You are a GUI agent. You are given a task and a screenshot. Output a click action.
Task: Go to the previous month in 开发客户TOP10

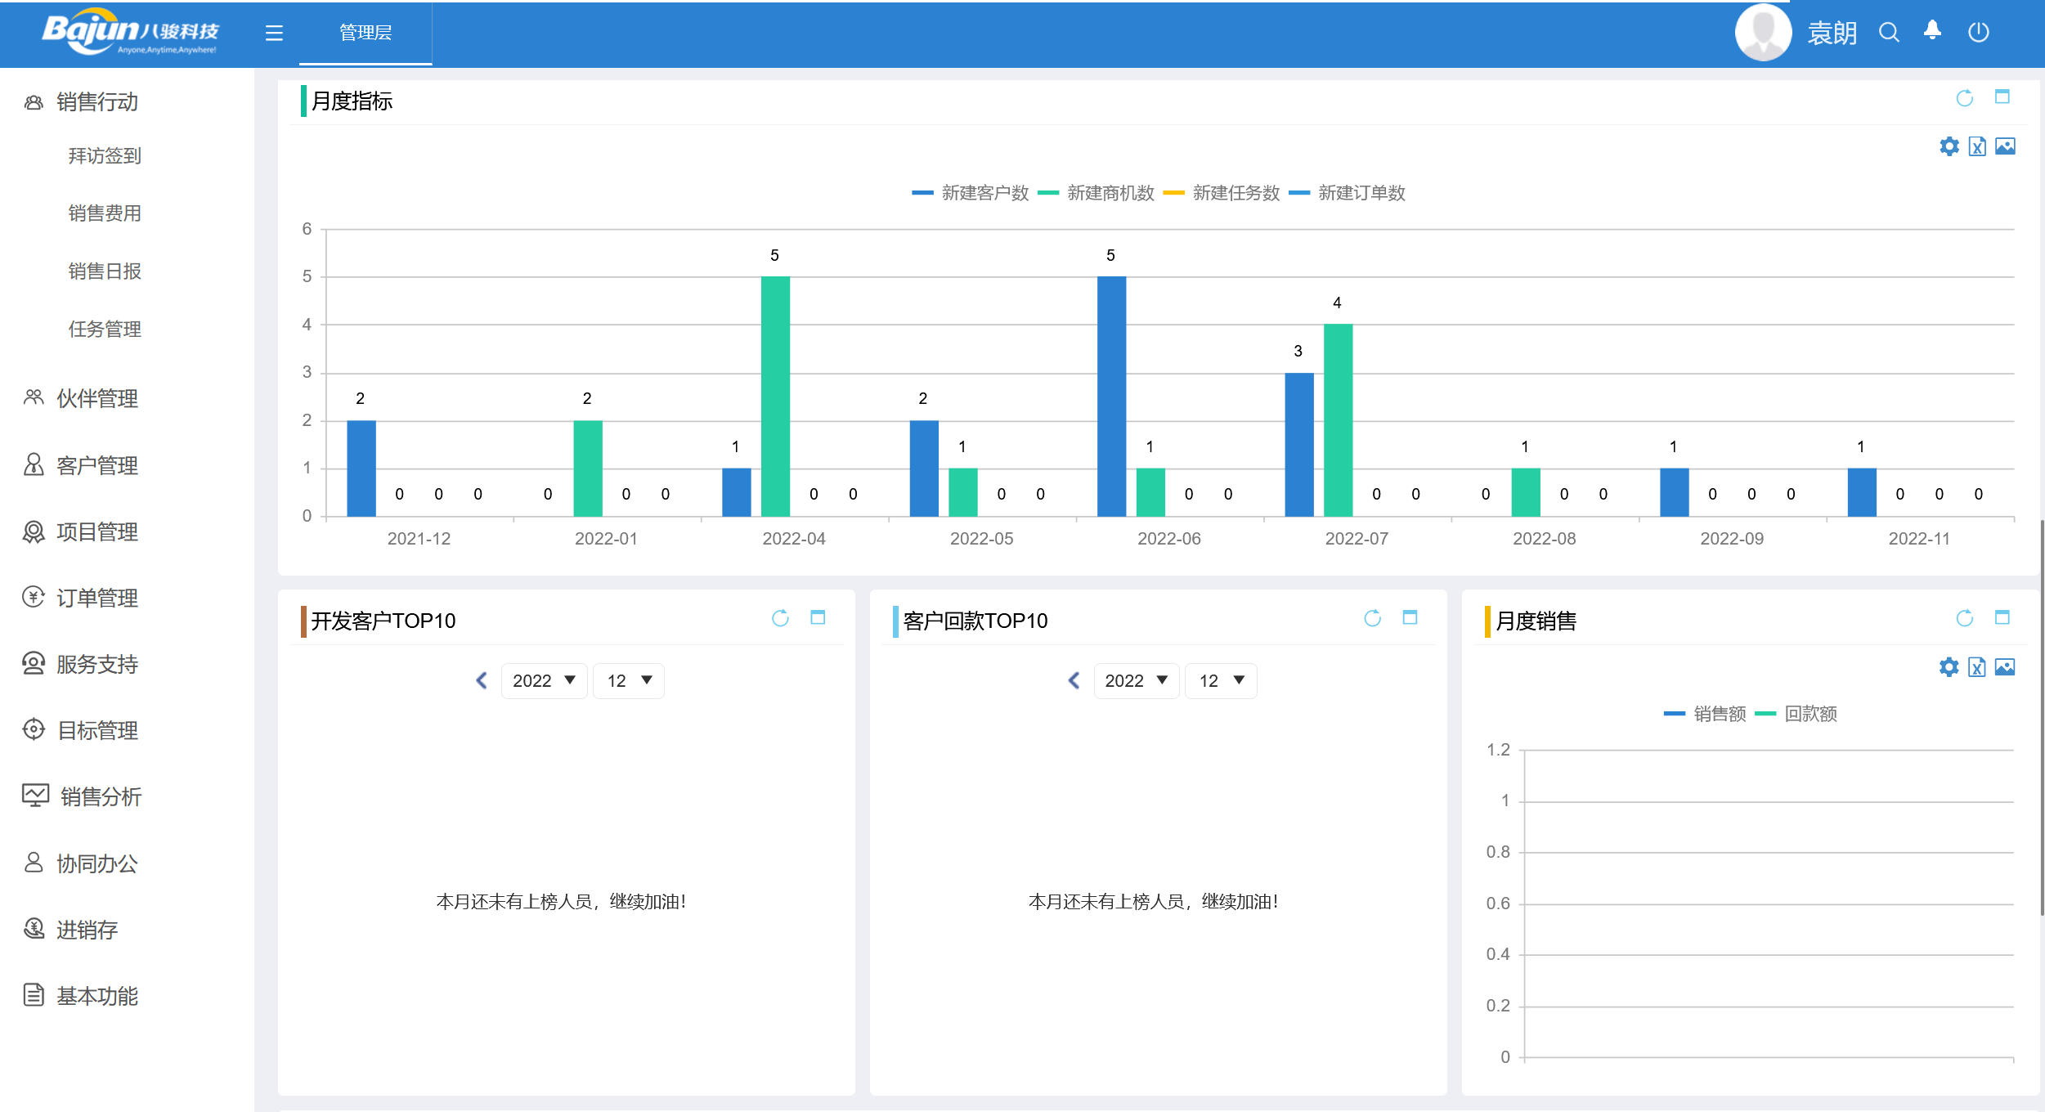[x=482, y=680]
